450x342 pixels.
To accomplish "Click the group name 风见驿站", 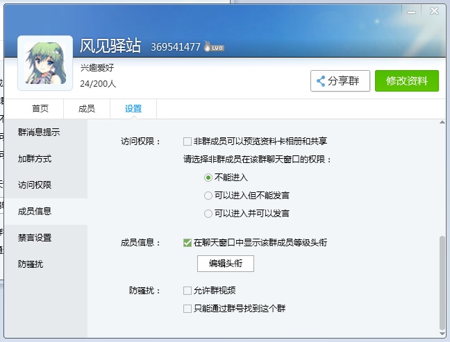I will [x=110, y=46].
